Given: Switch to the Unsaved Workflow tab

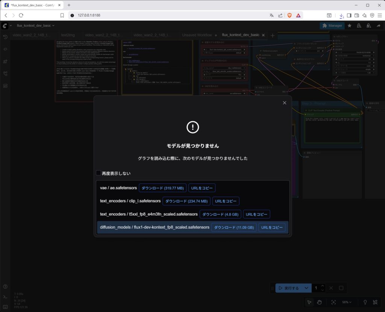Looking at the screenshot, I should (197, 35).
